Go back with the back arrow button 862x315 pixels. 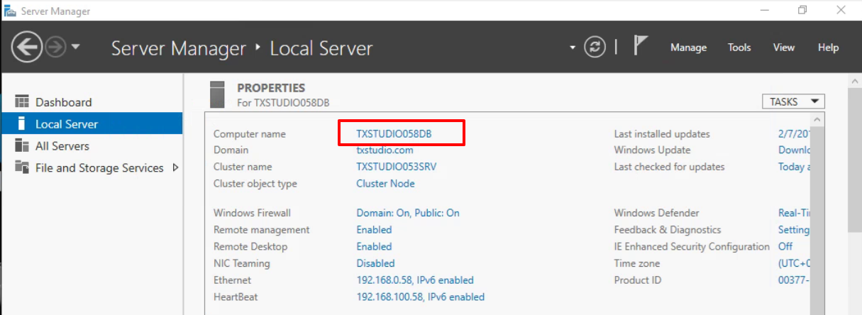[x=26, y=48]
